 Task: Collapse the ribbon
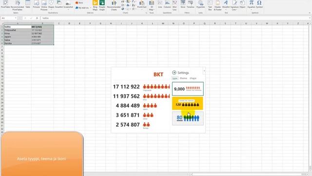pyautogui.click(x=310, y=13)
